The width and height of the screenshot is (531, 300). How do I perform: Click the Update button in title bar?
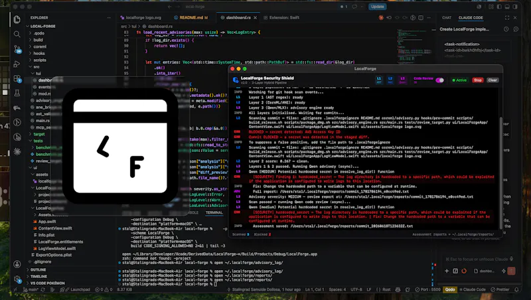click(x=377, y=7)
